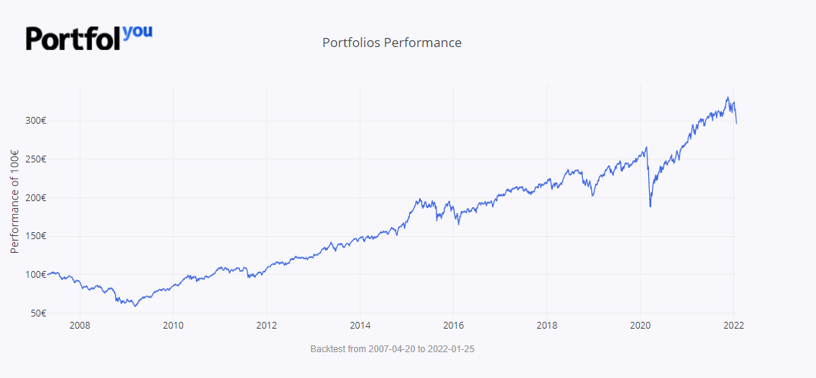Click the 2016 x-axis label
Screen dimensions: 816x378
tap(453, 326)
